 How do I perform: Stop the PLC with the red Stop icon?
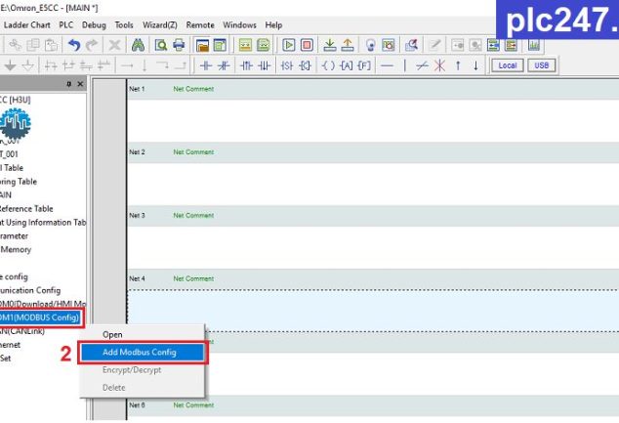click(307, 45)
